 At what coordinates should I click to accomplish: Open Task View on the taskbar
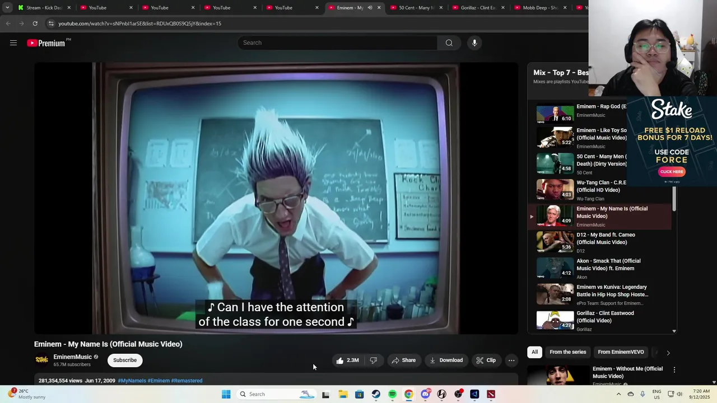(x=325, y=394)
